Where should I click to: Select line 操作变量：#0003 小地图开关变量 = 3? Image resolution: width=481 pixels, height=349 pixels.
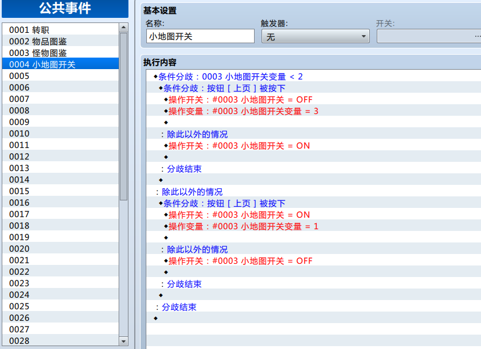313,111
